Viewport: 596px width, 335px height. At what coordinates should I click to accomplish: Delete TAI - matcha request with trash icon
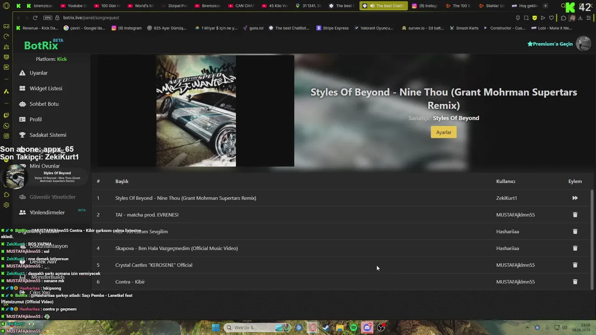click(x=575, y=215)
